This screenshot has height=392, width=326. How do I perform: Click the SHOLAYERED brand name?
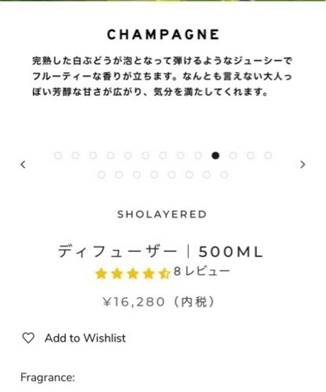point(162,214)
